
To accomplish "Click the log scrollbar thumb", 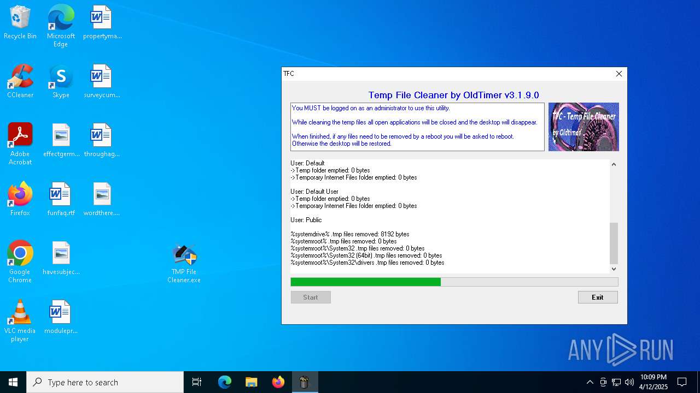I will pyautogui.click(x=614, y=243).
